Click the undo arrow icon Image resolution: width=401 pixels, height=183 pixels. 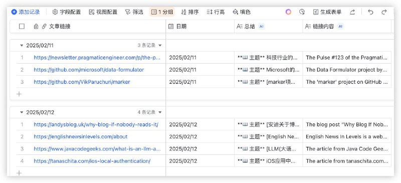click(370, 12)
